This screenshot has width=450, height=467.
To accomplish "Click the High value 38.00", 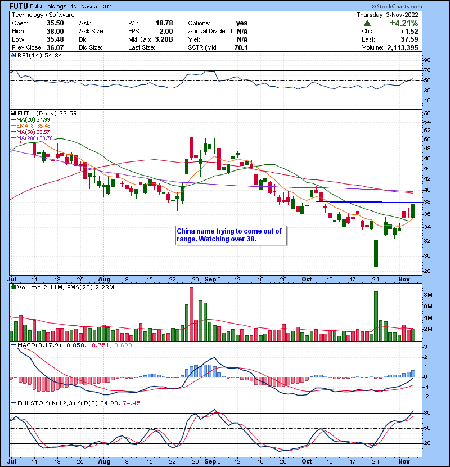I will click(55, 32).
